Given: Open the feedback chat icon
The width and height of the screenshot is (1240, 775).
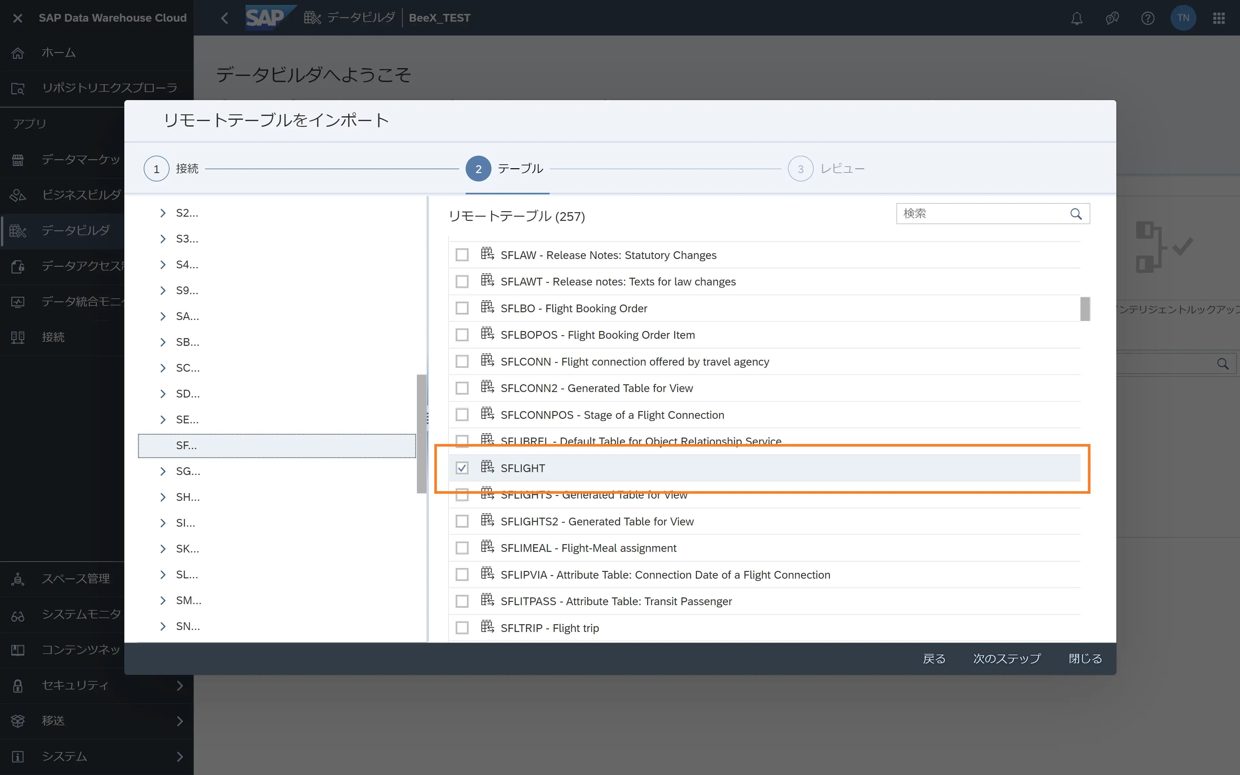Looking at the screenshot, I should click(x=1112, y=18).
